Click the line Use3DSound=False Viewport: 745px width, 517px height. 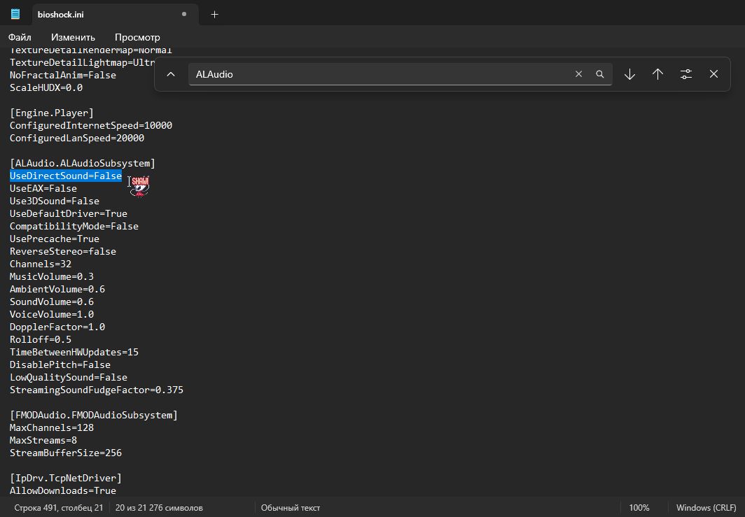click(54, 201)
